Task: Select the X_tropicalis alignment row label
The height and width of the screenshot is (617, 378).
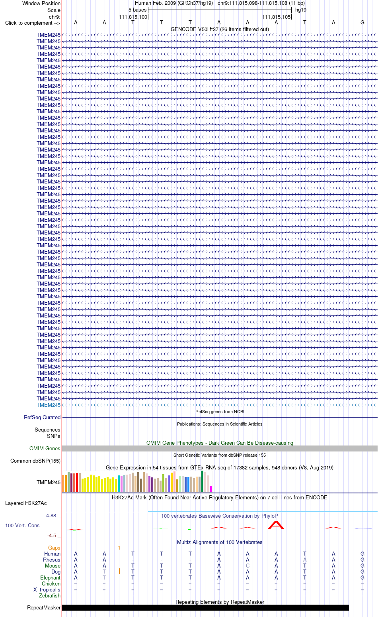Action: (47, 589)
